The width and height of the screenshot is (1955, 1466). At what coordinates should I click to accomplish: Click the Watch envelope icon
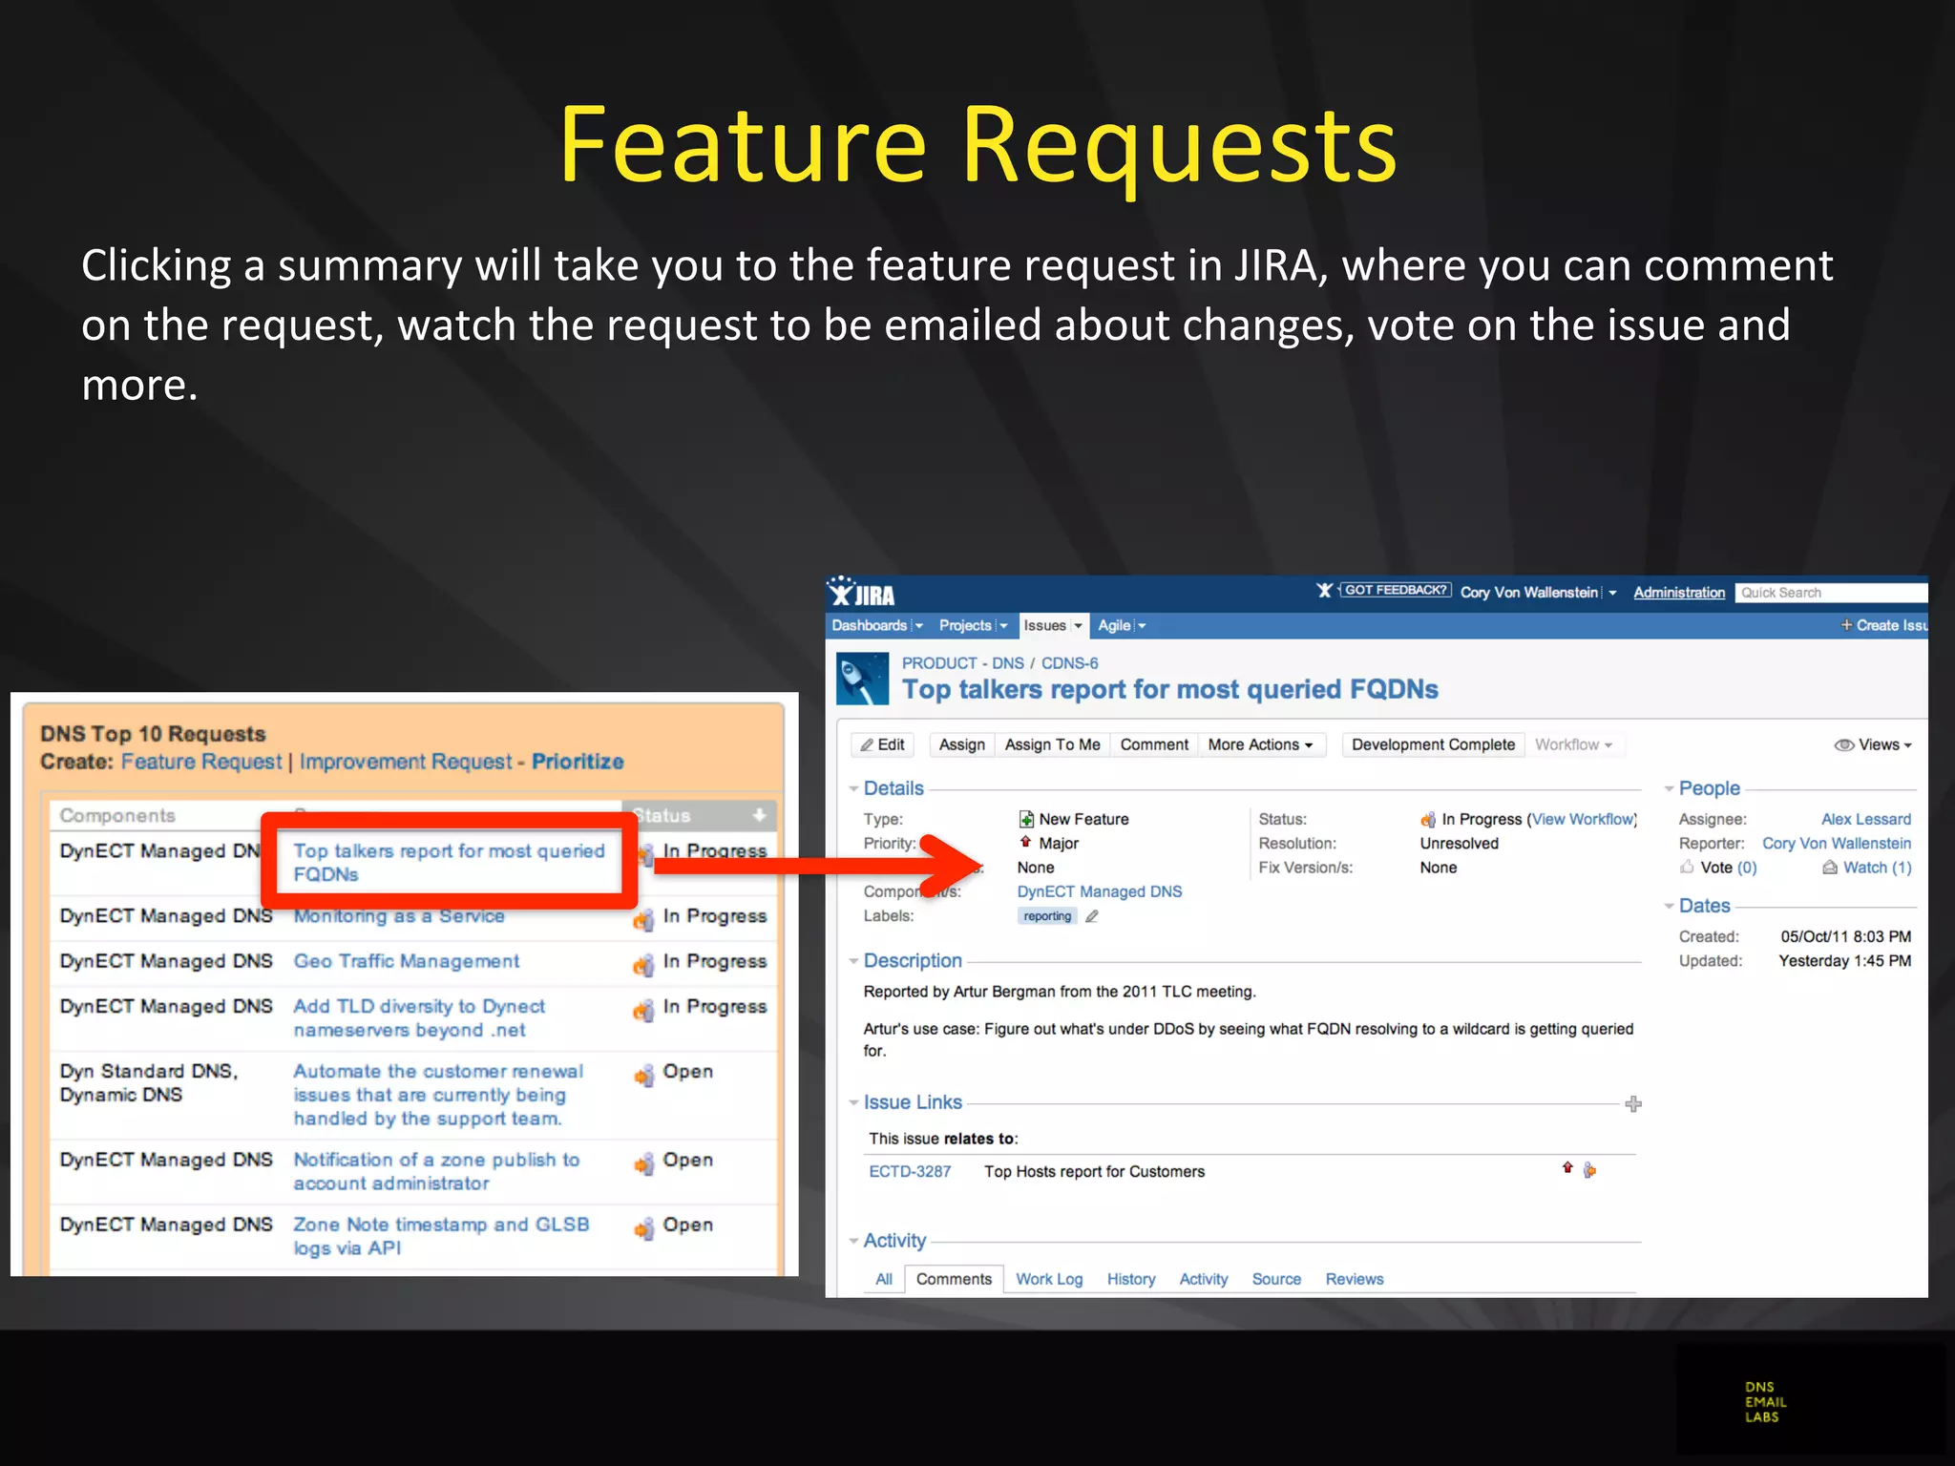(x=1830, y=868)
